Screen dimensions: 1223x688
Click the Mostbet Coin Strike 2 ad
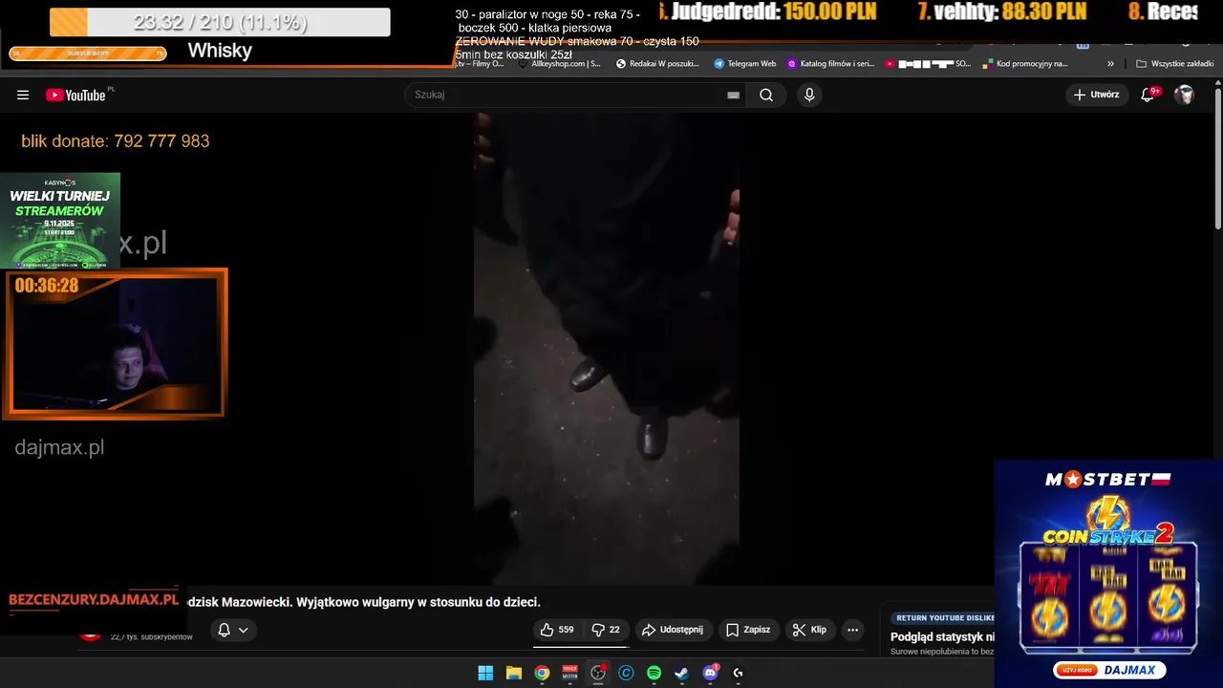click(x=1108, y=573)
